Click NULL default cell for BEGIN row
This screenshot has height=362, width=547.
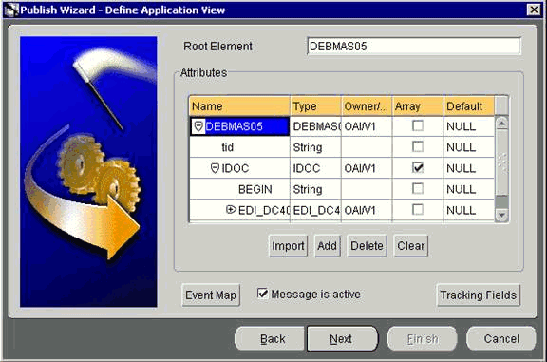click(469, 189)
